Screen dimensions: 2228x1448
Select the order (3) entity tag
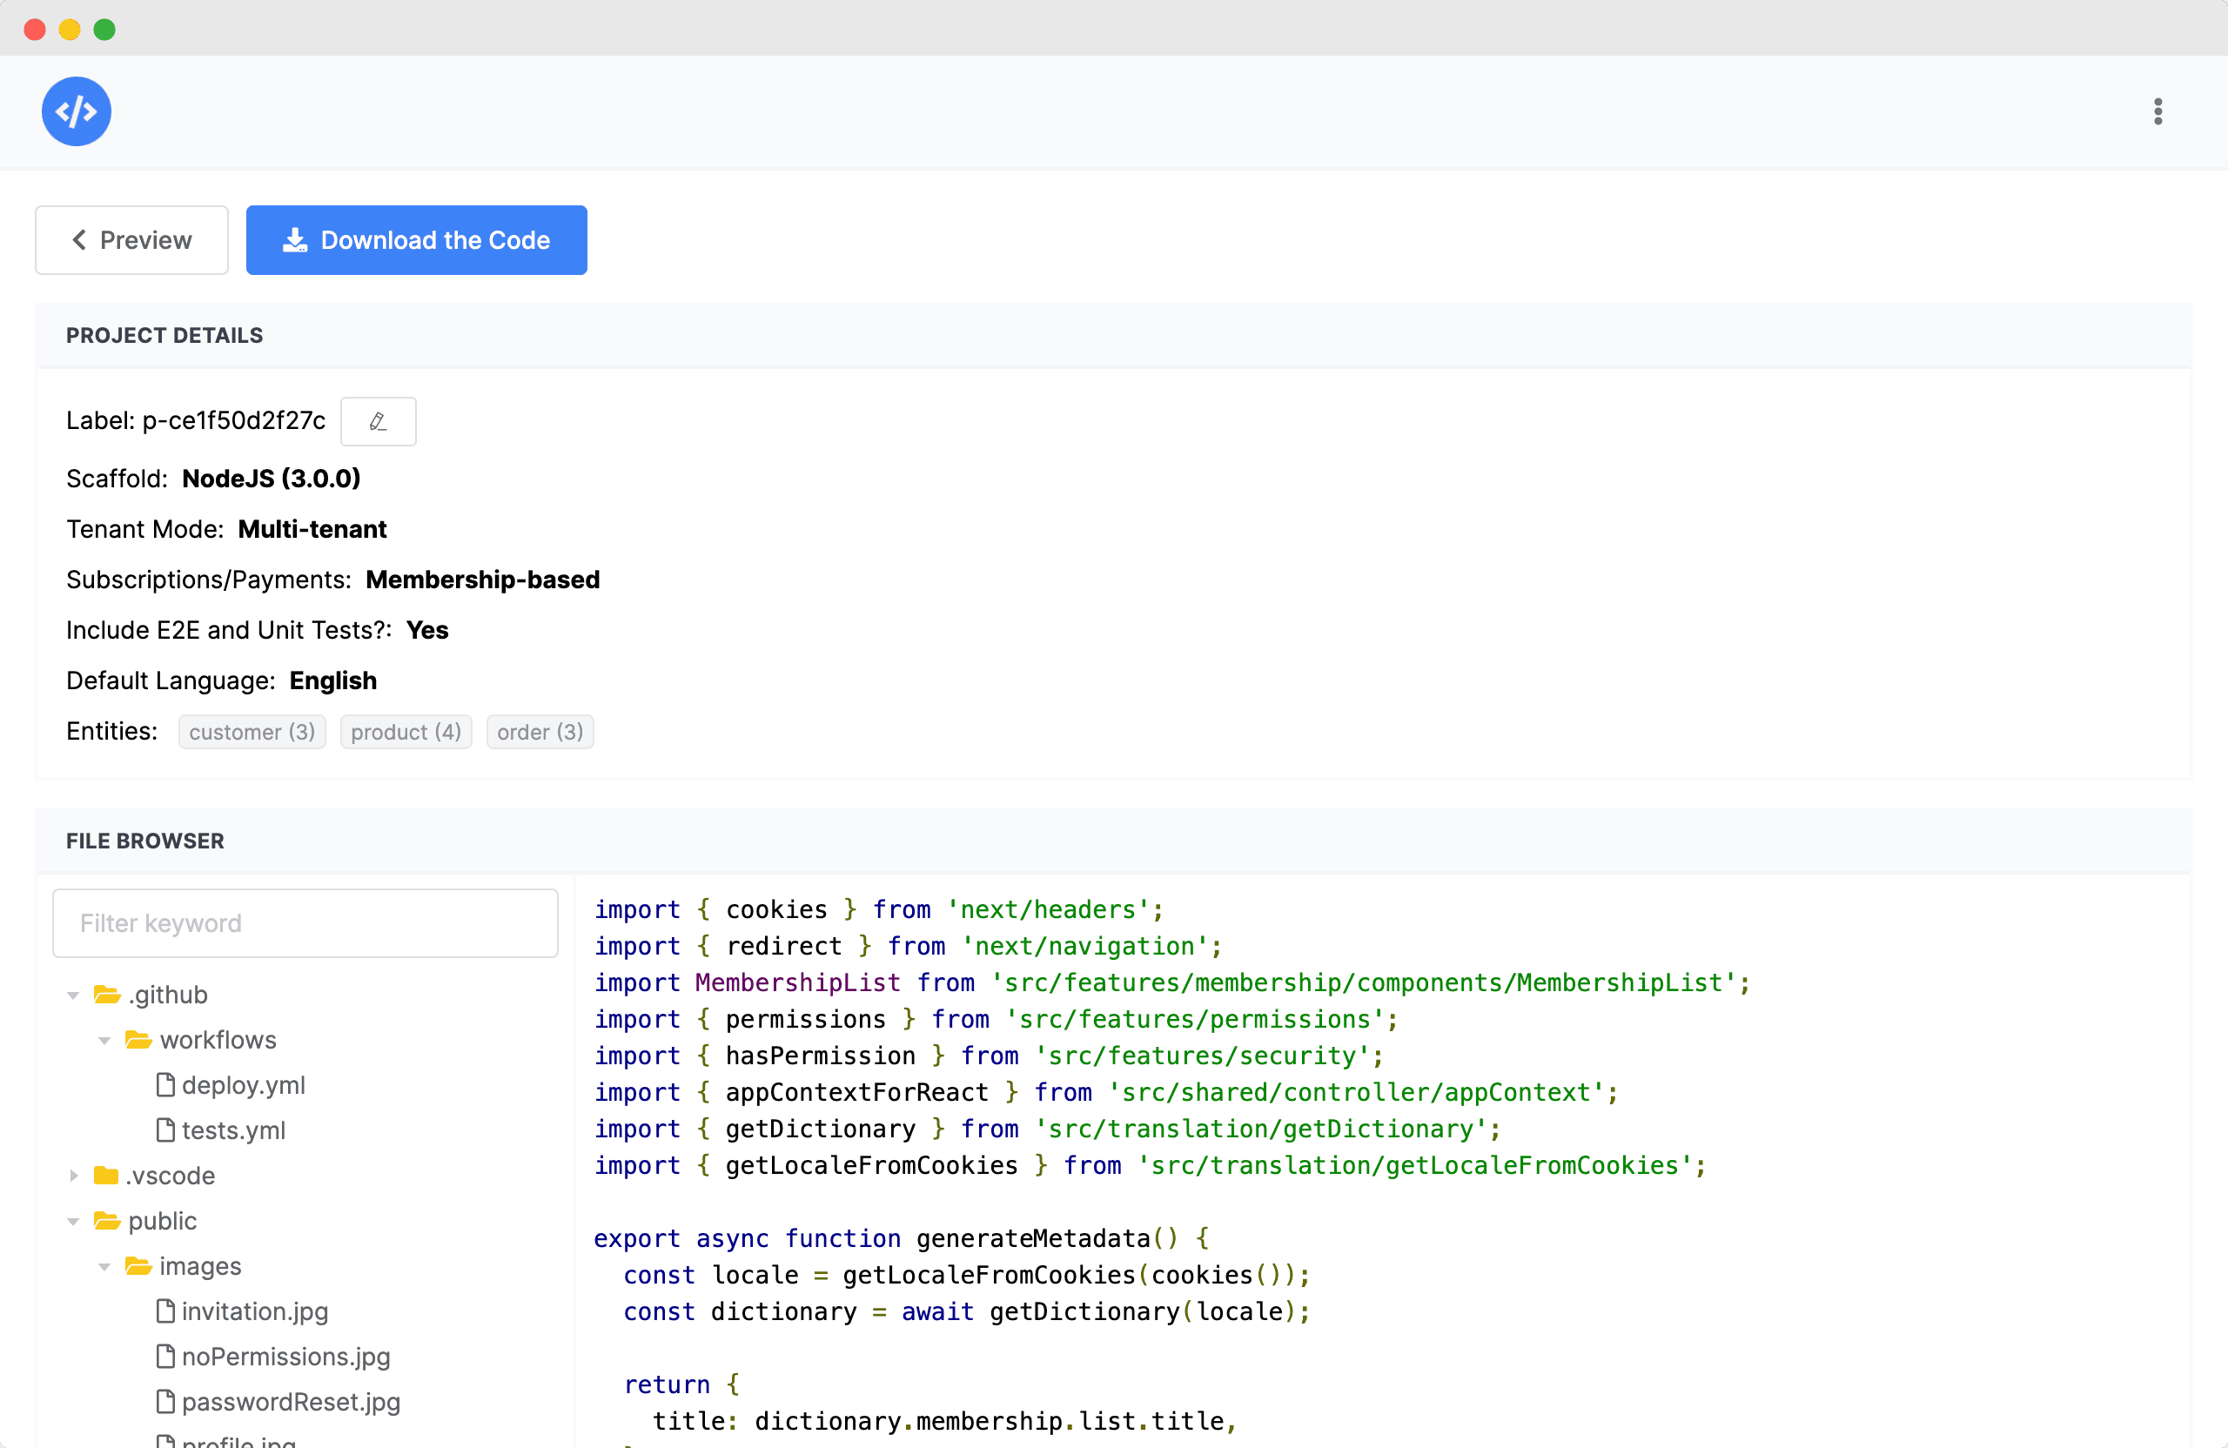(540, 732)
